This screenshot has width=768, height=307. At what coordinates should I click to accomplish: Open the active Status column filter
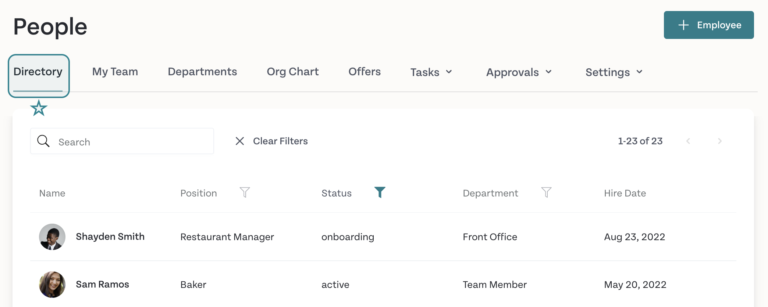pos(380,192)
